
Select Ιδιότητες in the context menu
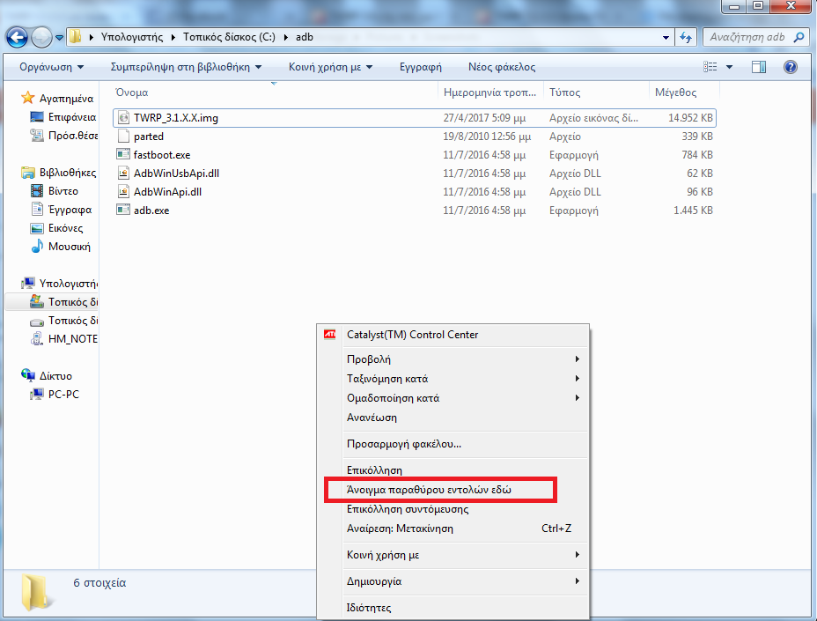[369, 608]
